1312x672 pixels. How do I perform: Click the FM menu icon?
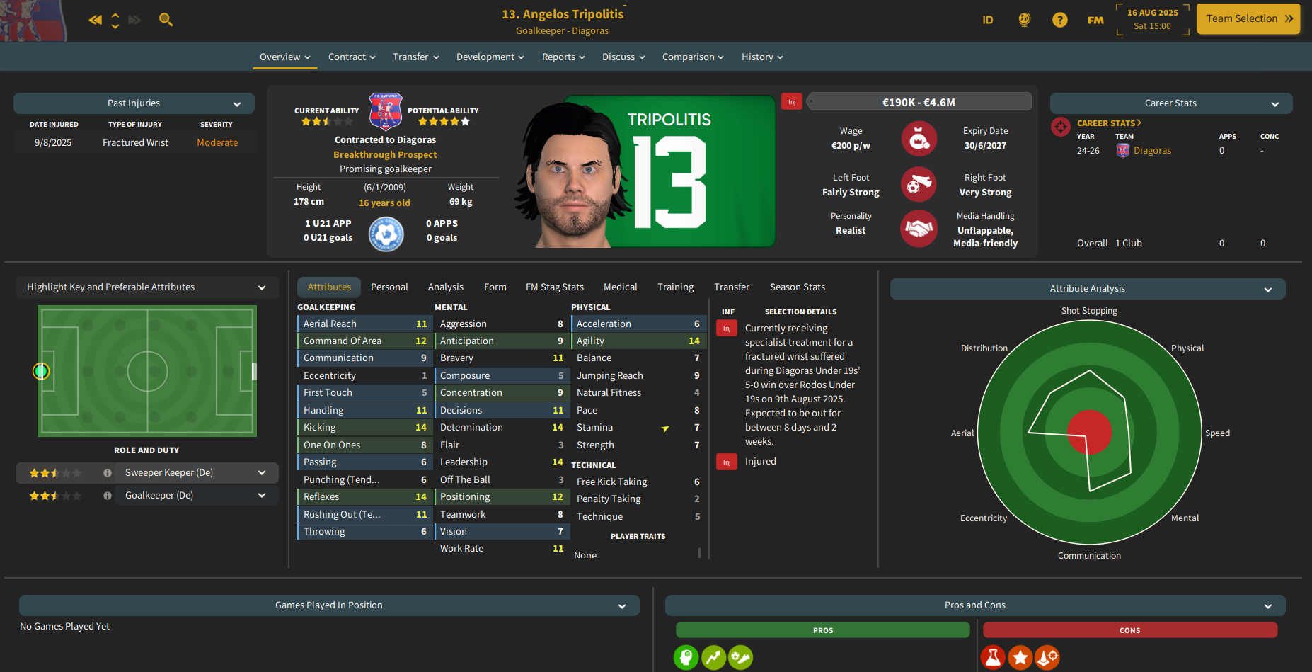[x=1095, y=20]
